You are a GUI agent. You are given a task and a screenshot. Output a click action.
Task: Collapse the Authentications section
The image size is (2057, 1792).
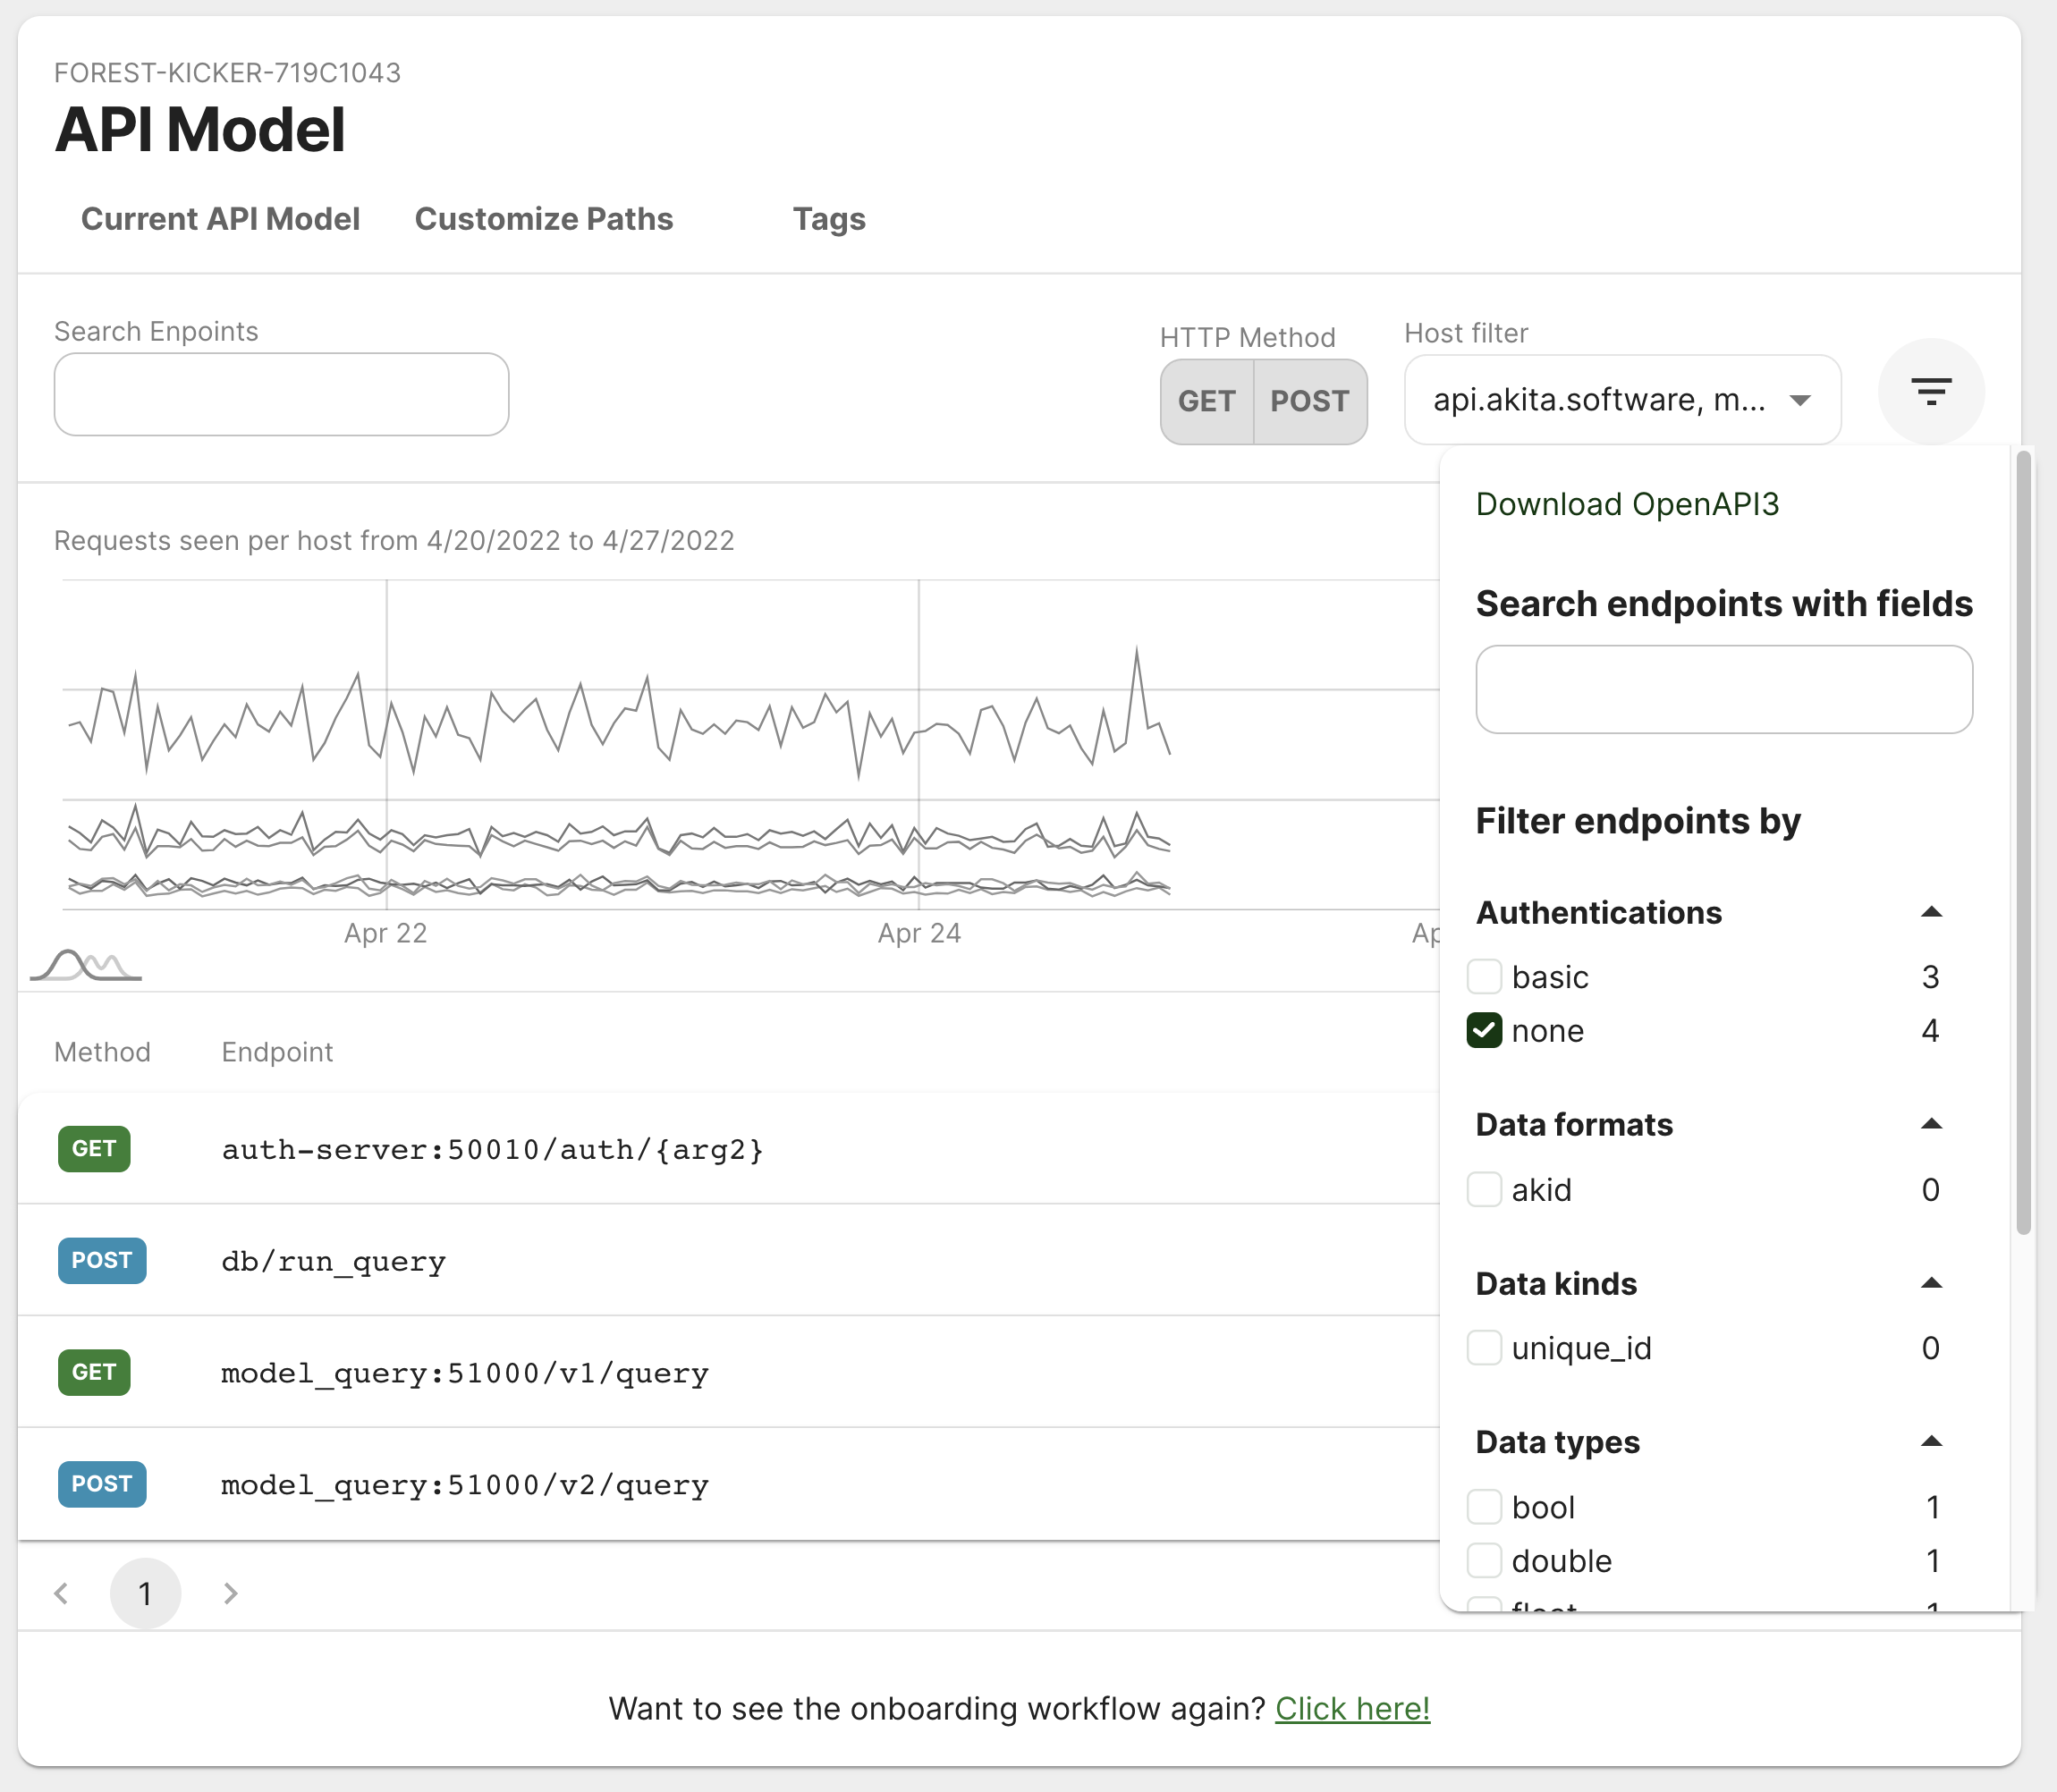[x=1931, y=912]
